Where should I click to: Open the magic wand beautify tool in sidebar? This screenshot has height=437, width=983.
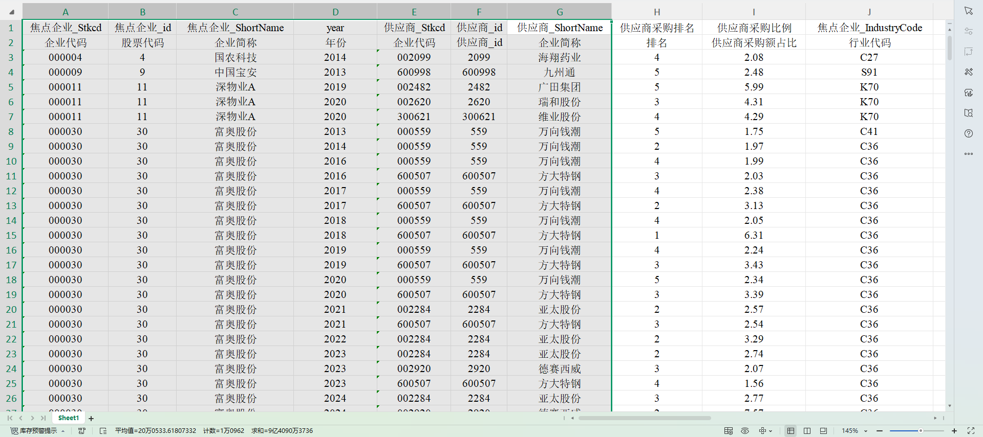click(x=968, y=72)
